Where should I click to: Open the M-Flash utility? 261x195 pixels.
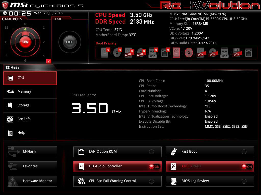[32, 152]
